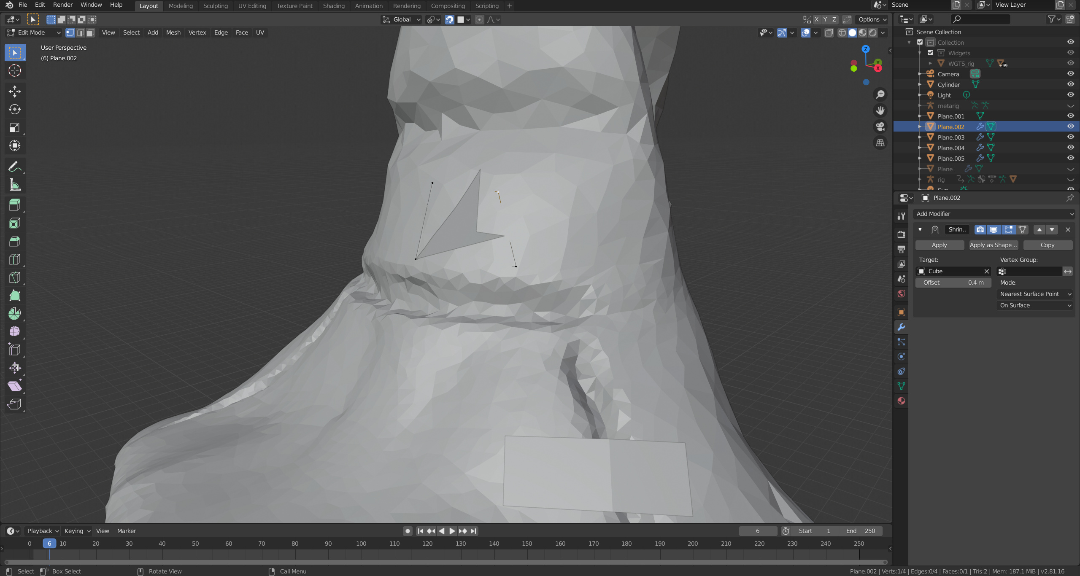The height and width of the screenshot is (576, 1080).
Task: Open the Mesh menu in the viewport header
Action: click(173, 32)
